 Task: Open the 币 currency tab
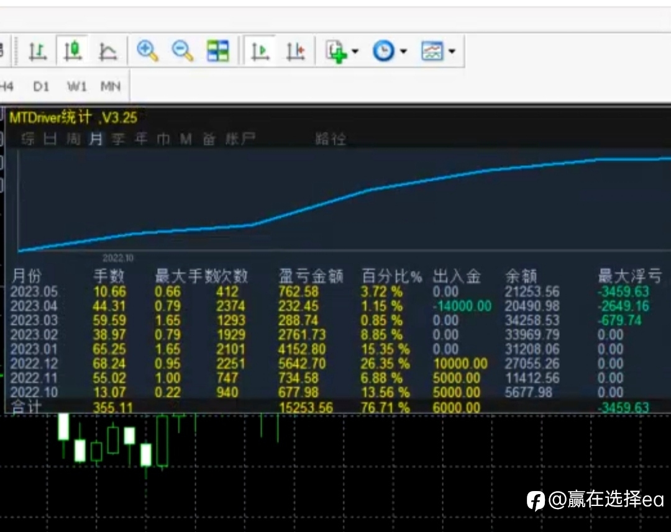(163, 139)
